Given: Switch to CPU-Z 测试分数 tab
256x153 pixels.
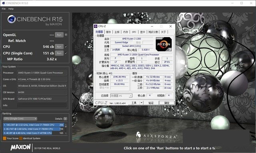Looking at the screenshot, I should 153,32.
